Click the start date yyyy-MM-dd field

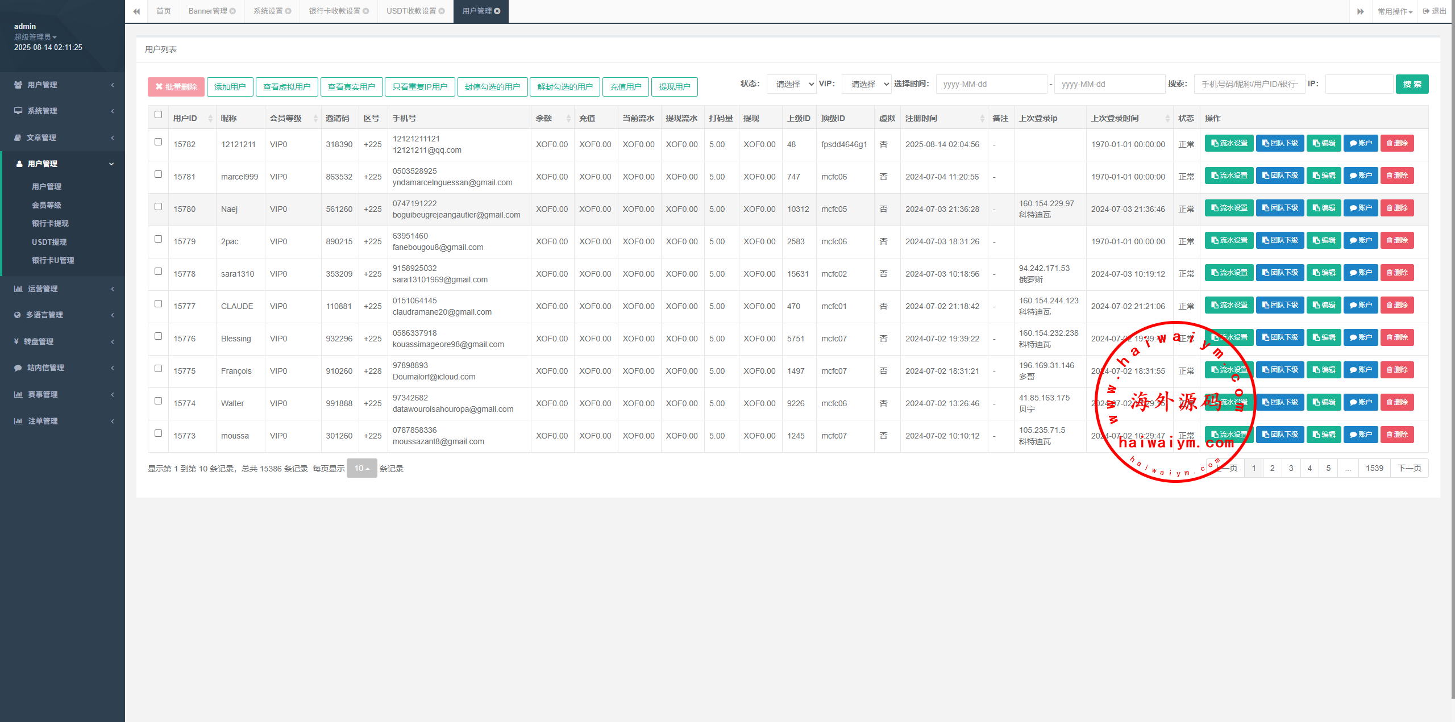[x=991, y=84]
